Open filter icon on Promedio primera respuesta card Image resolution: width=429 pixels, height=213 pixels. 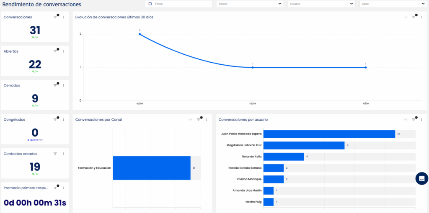point(55,188)
